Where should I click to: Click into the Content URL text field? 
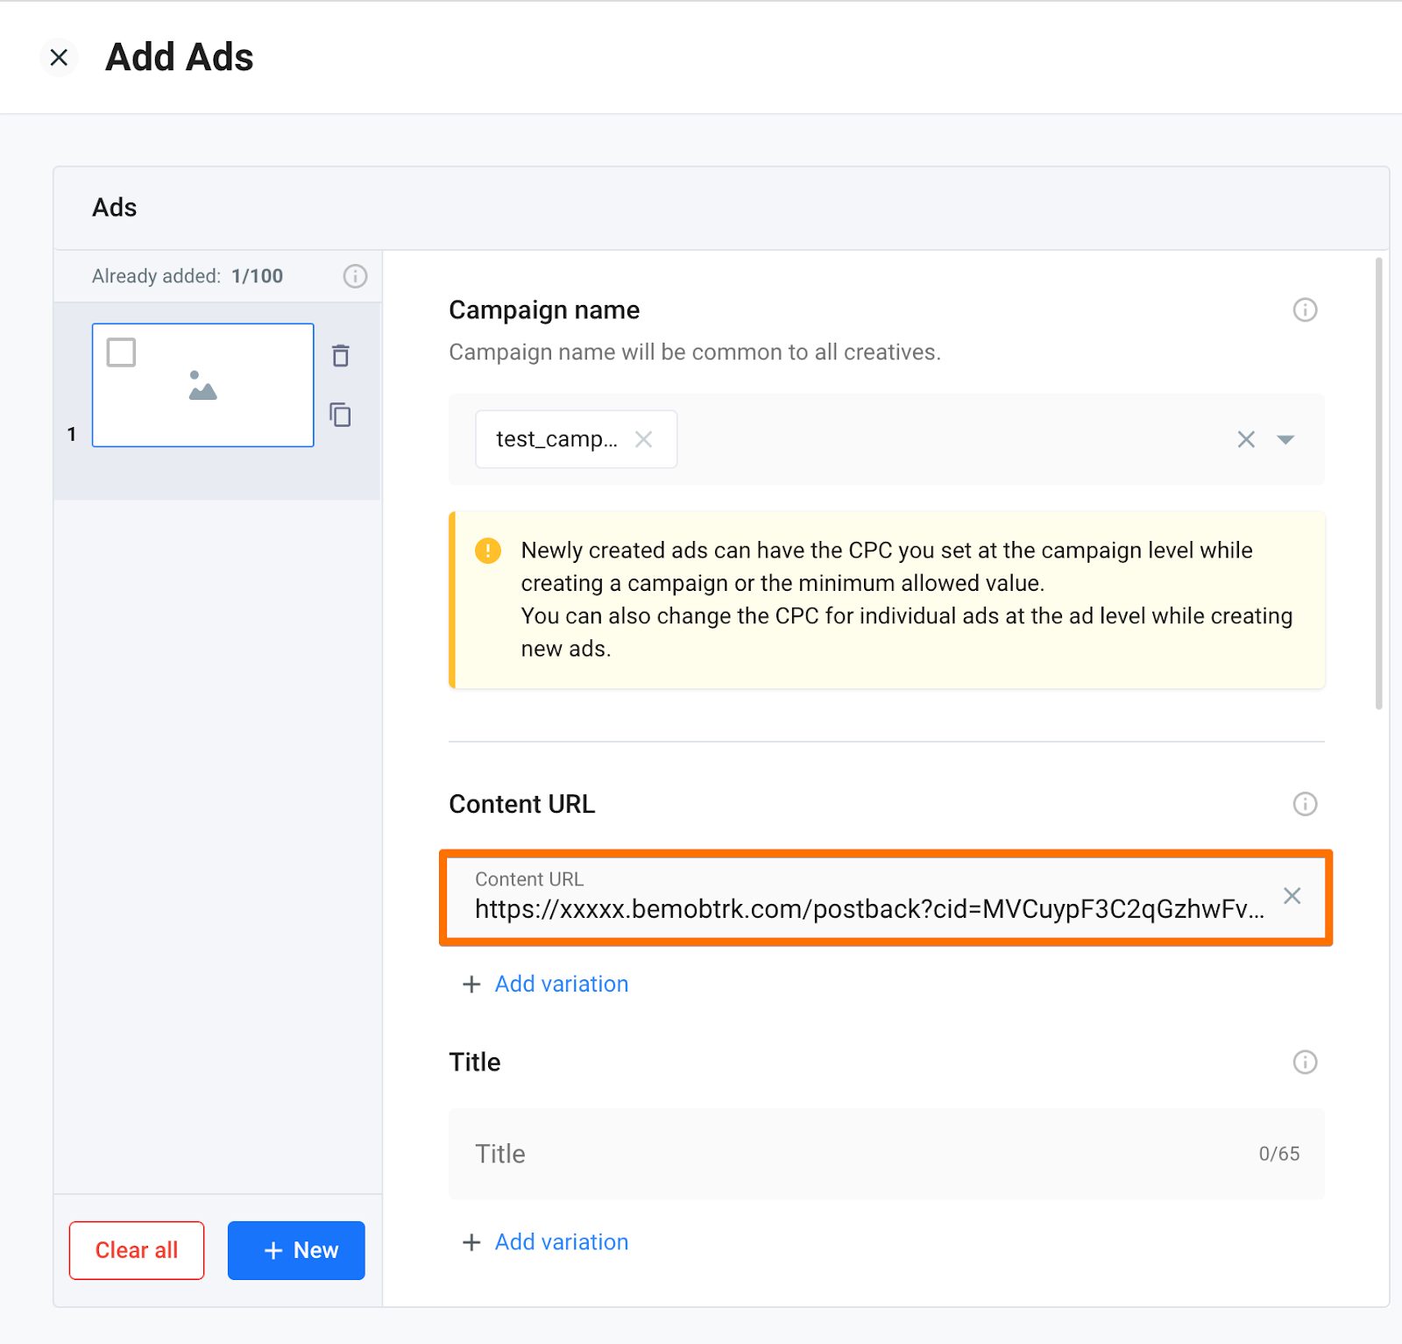coord(867,908)
